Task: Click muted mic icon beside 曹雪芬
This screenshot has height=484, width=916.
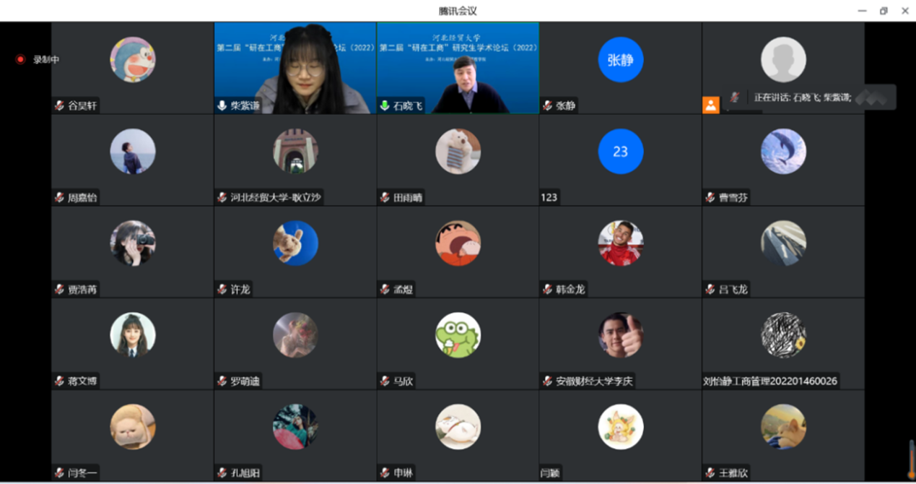Action: (710, 197)
